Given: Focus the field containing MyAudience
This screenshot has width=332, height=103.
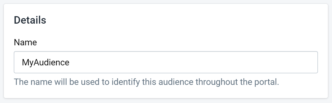Looking at the screenshot, I should (x=166, y=62).
